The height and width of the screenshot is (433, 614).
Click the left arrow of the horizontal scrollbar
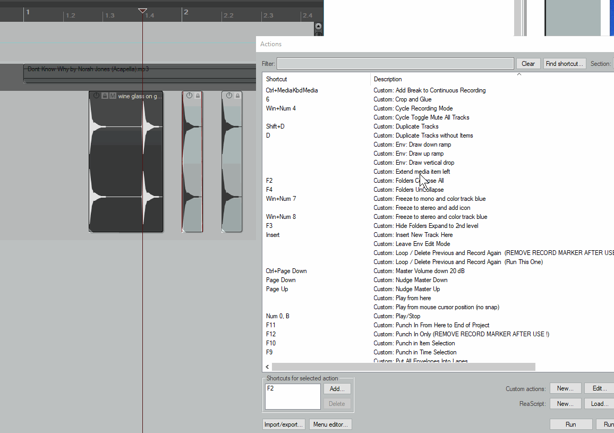click(268, 367)
